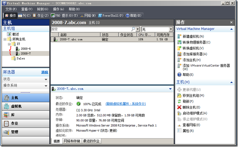This screenshot has width=238, height=147.
Task: Switch to the 虚拟机 navigation view
Action: coord(26,106)
